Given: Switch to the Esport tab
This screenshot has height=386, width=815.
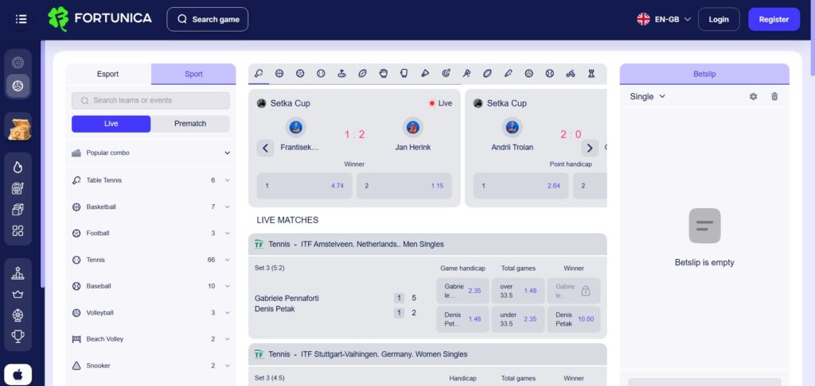Looking at the screenshot, I should (107, 74).
